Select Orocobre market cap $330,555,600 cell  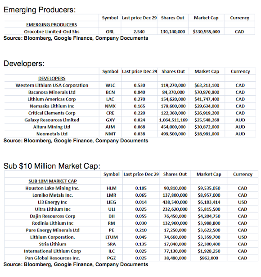[x=206, y=32]
